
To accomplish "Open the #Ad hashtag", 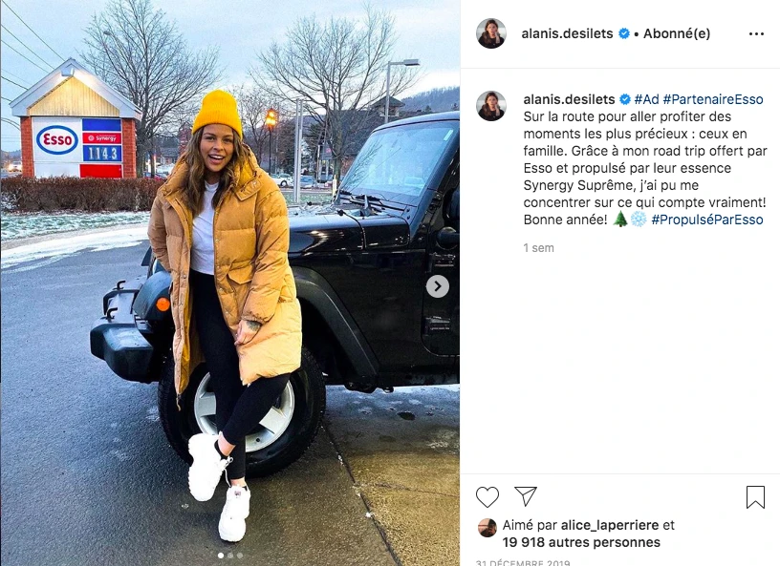I will coord(646,99).
